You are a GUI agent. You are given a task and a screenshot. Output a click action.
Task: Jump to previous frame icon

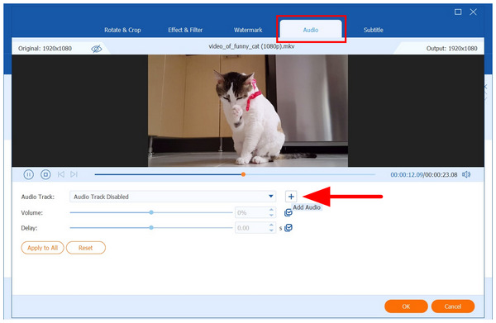click(x=61, y=174)
